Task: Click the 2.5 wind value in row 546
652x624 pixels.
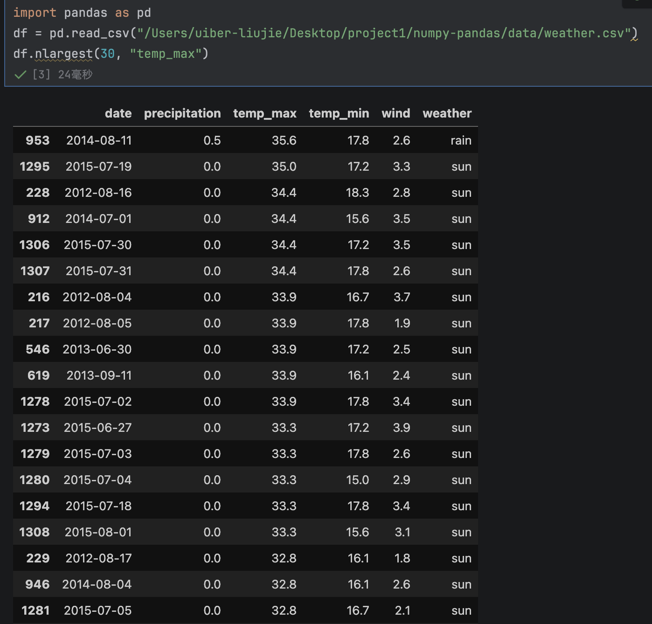Action: 401,349
